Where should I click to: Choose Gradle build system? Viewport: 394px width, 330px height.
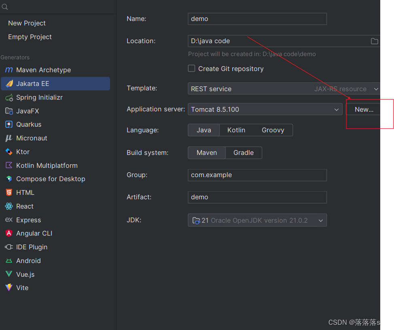[x=244, y=152]
